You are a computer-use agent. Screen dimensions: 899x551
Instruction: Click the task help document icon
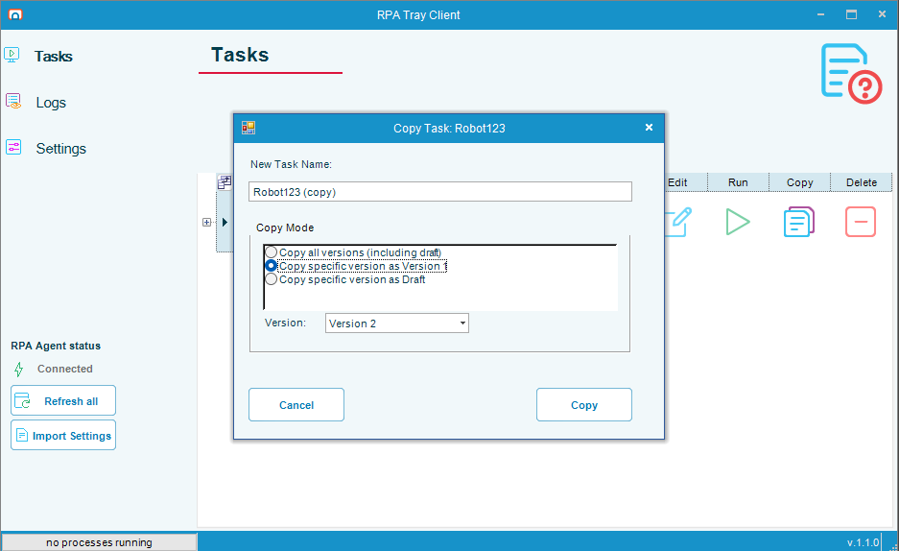click(851, 73)
